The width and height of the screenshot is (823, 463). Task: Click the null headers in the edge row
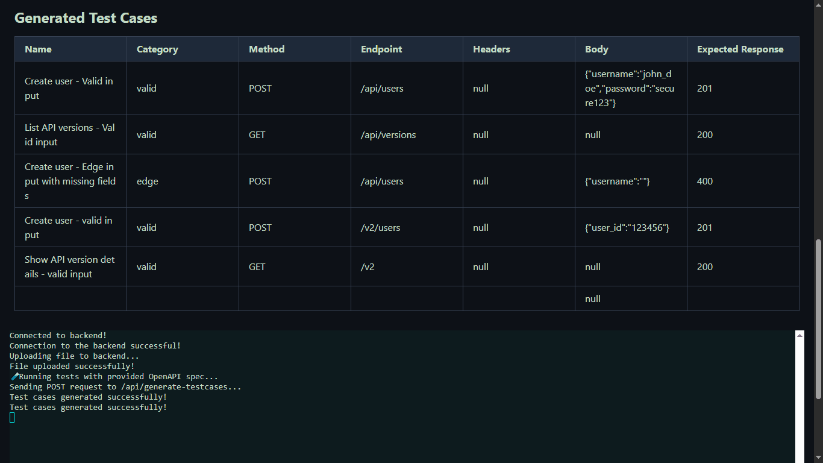tap(519, 181)
